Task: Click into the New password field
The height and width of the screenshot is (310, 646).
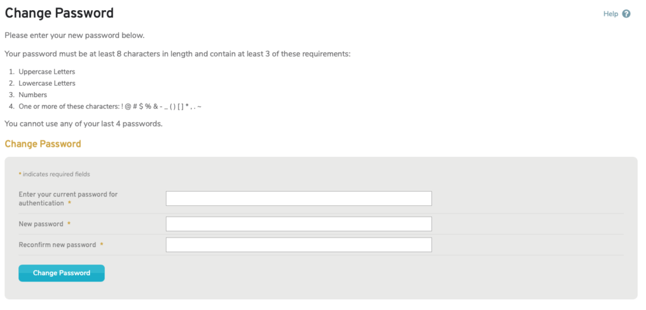Action: (298, 224)
